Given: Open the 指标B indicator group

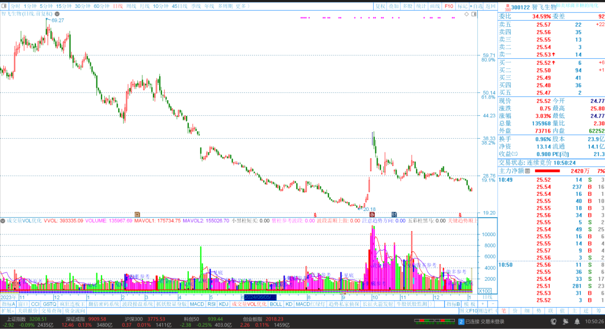Looking at the screenshot, I should [453, 304].
